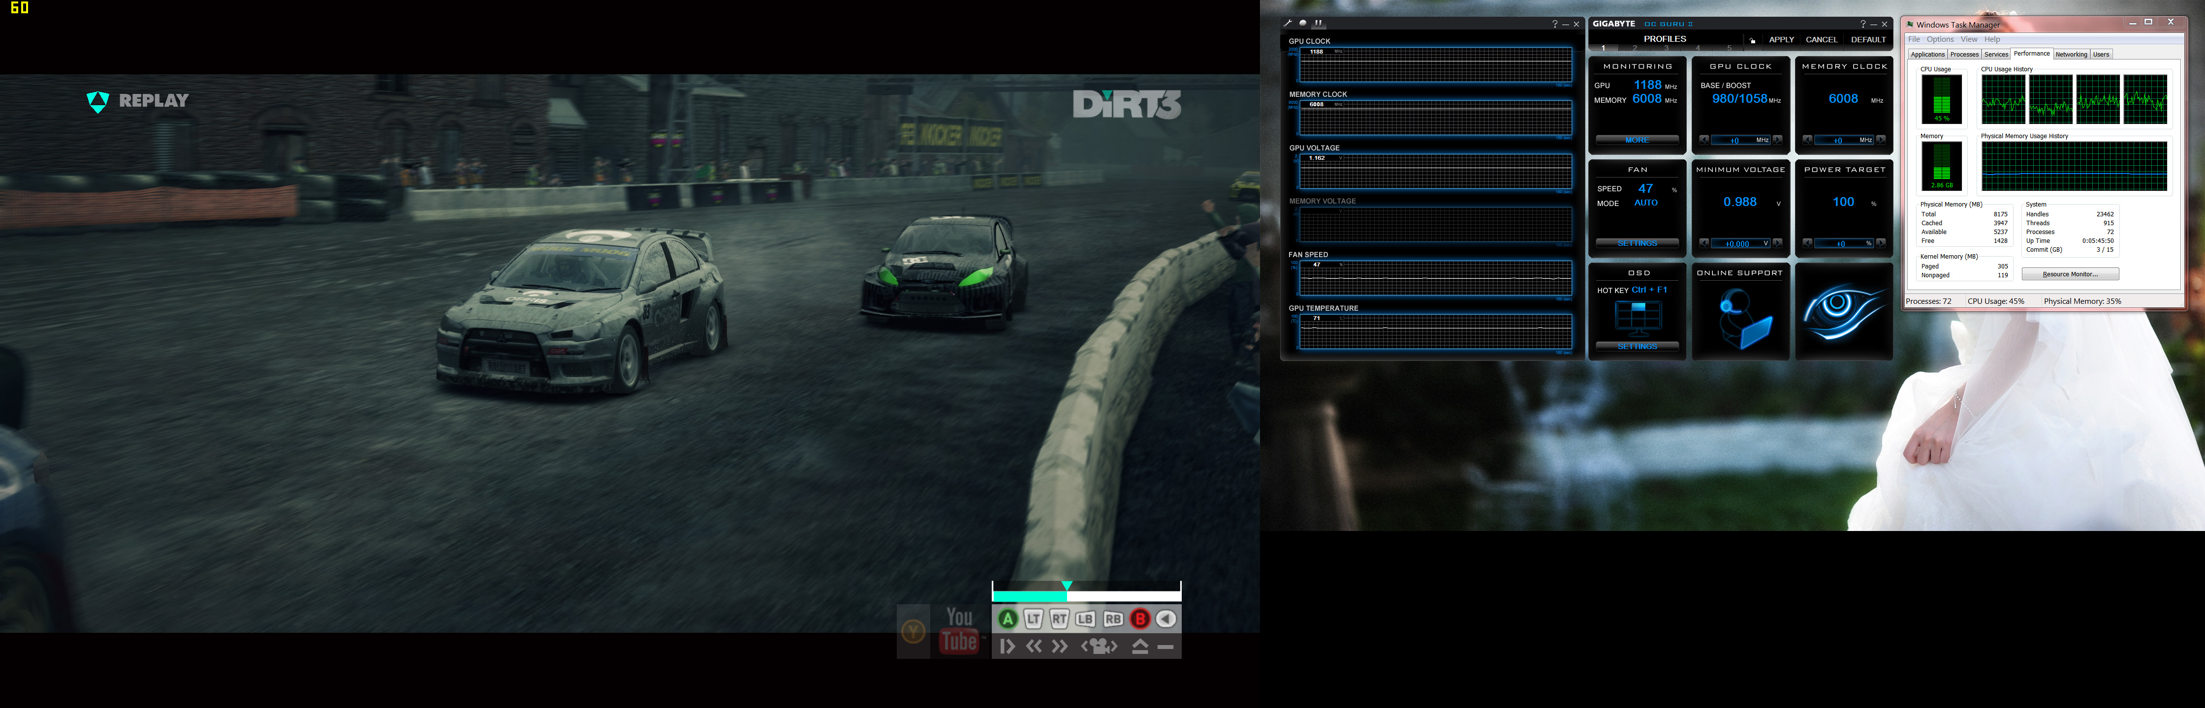Image resolution: width=2205 pixels, height=708 pixels.
Task: Select profile 2 in OC Guru
Action: pyautogui.click(x=1634, y=48)
